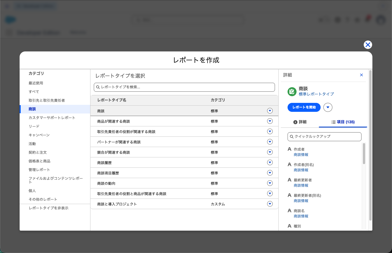The height and width of the screenshot is (253, 392).
Task: Click the dialog's outer vertical scrollbar
Action: point(370,145)
